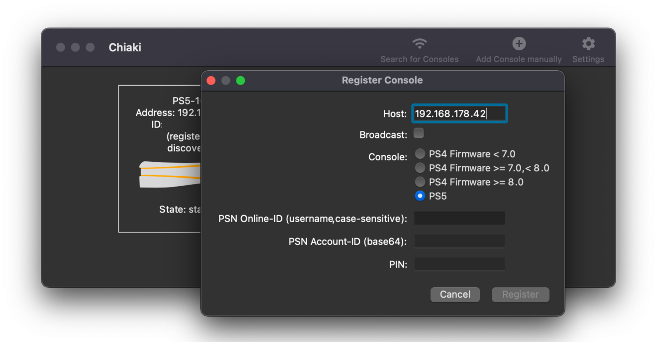Open Settings via the gear icon
Viewport: 657px width, 342px height.
pyautogui.click(x=588, y=44)
